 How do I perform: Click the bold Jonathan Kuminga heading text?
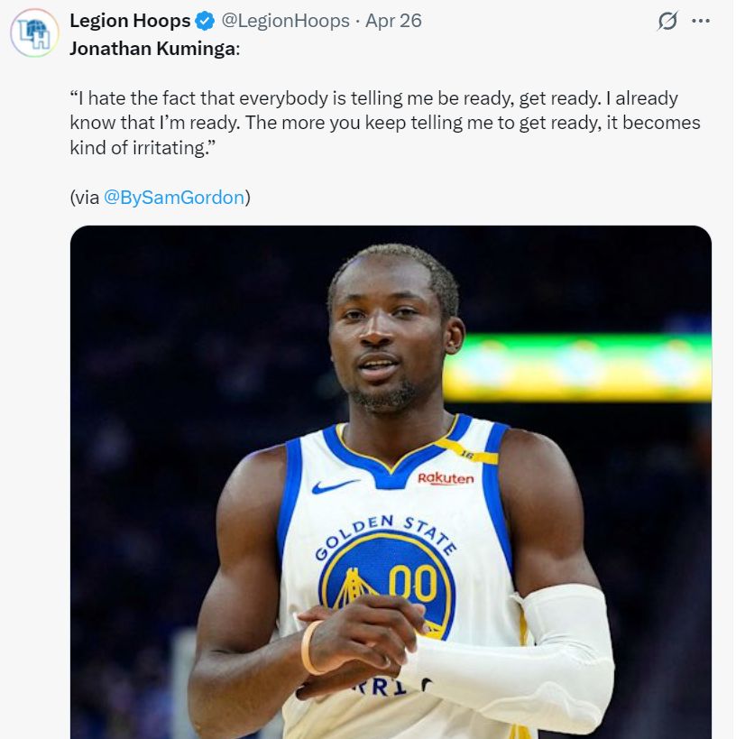click(153, 48)
